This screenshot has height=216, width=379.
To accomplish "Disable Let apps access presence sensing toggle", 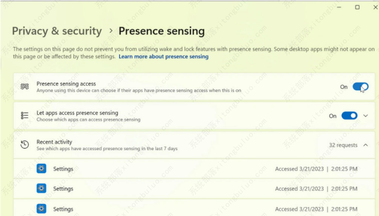I will [x=349, y=116].
